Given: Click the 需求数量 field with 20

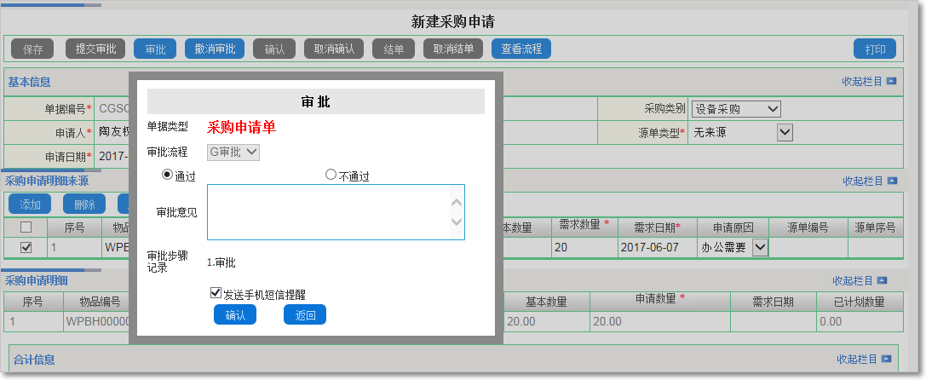Looking at the screenshot, I should pos(584,248).
